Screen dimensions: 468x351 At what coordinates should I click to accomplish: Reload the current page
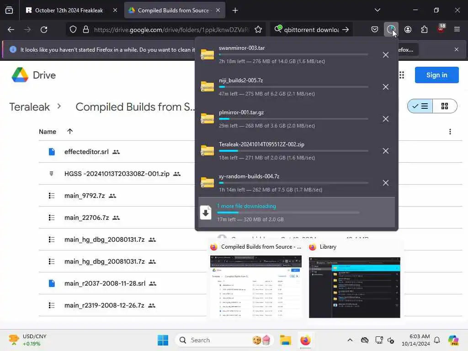[44, 30]
